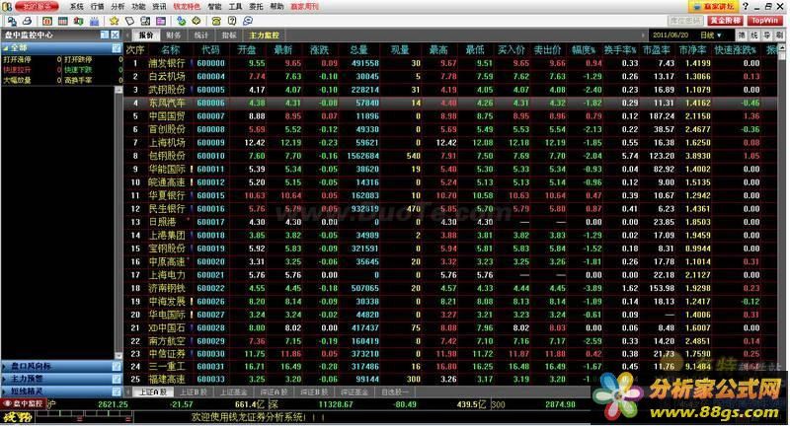Click the blue bar chart toolbar icon
The width and height of the screenshot is (790, 427).
click(x=94, y=21)
